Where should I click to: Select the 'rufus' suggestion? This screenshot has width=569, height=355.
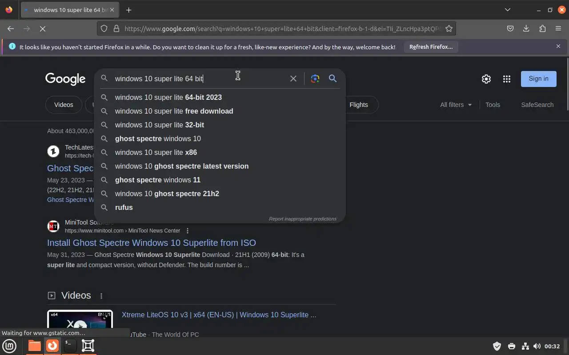[220, 207]
